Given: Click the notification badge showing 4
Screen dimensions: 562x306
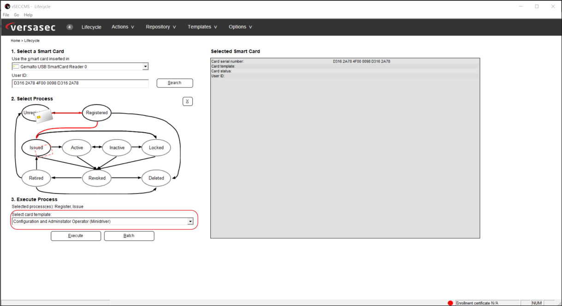Looking at the screenshot, I should (x=70, y=27).
